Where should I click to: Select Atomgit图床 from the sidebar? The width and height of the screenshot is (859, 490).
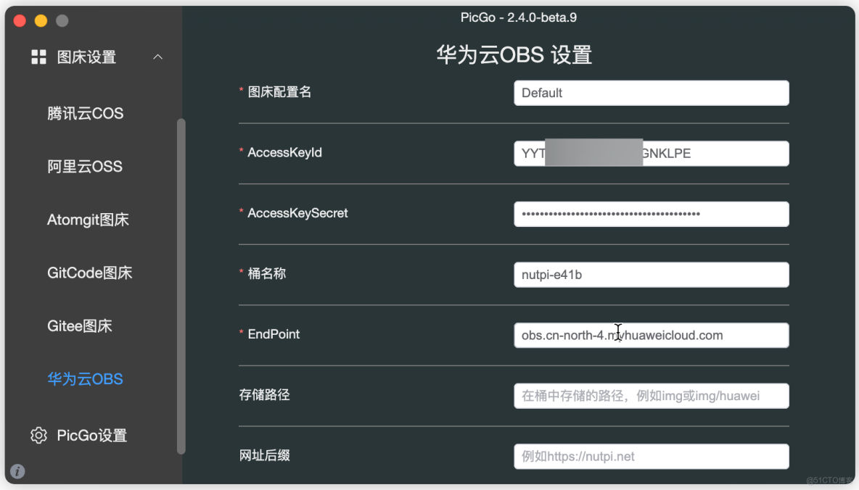pos(89,220)
